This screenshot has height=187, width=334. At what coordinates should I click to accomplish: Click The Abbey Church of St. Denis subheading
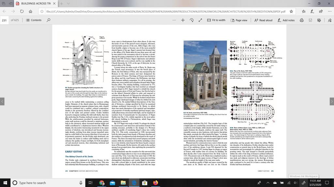click(x=79, y=156)
